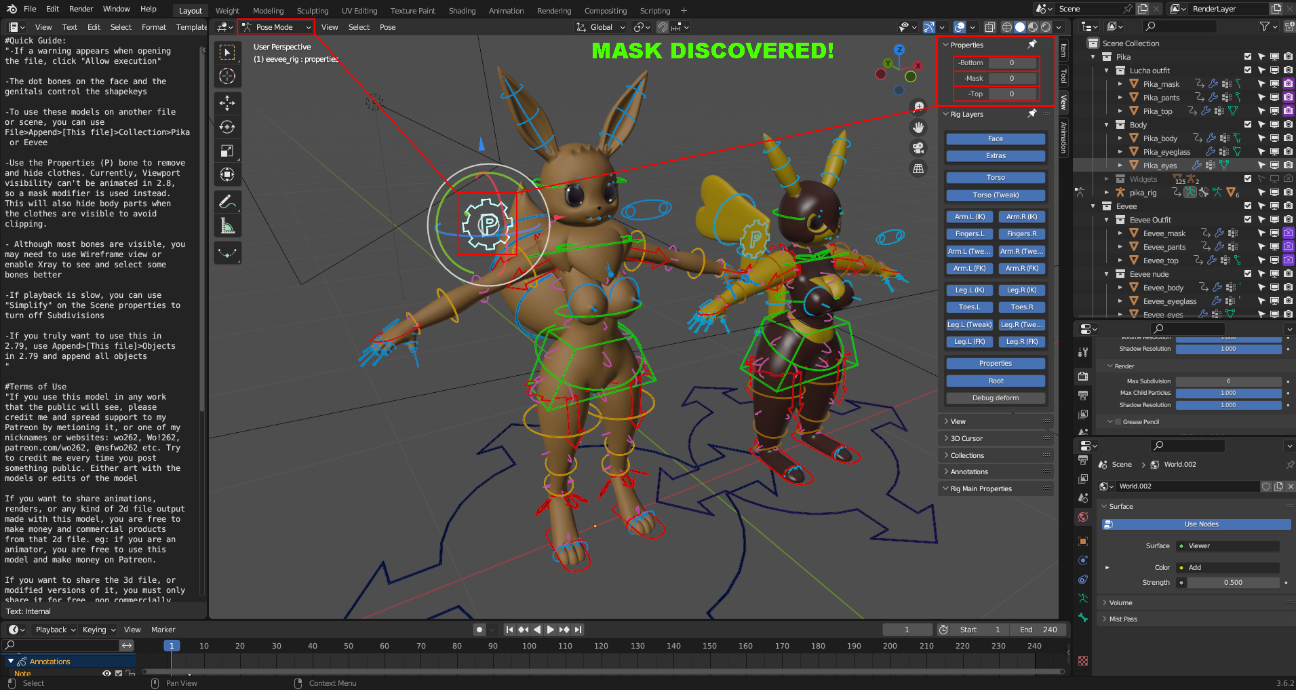This screenshot has height=690, width=1296.
Task: Open World properties tab icon
Action: [x=1083, y=517]
